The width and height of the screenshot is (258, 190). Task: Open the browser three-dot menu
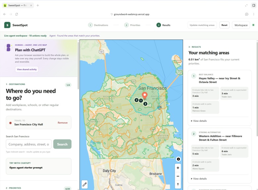(x=254, y=14)
